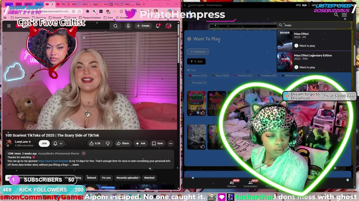
Task: Filter by the Trending (20) tag
Action: click(x=266, y=76)
